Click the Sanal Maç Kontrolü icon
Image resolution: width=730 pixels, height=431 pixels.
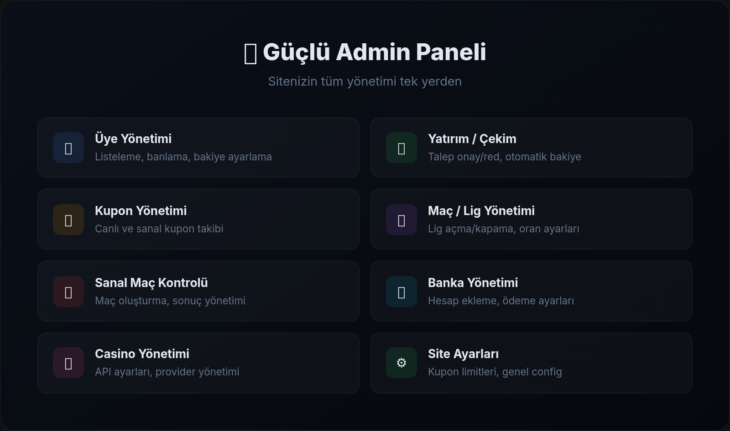point(68,292)
